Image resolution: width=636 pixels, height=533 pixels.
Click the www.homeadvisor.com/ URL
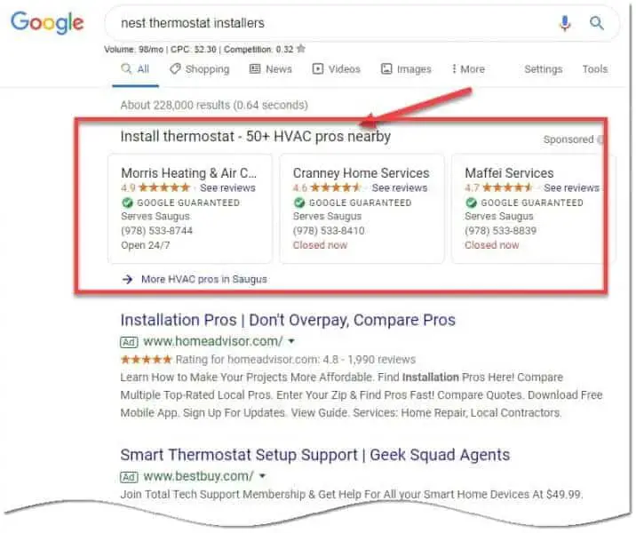coord(213,341)
